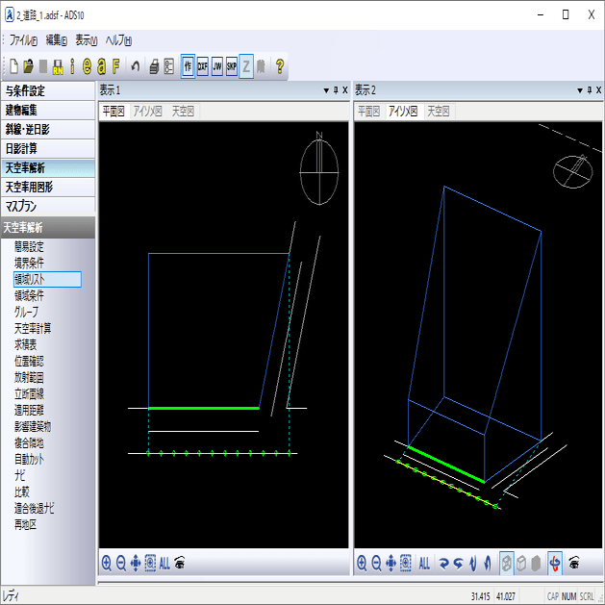Select the 天空率用図形 sidebar section
The height and width of the screenshot is (605, 605).
[48, 188]
